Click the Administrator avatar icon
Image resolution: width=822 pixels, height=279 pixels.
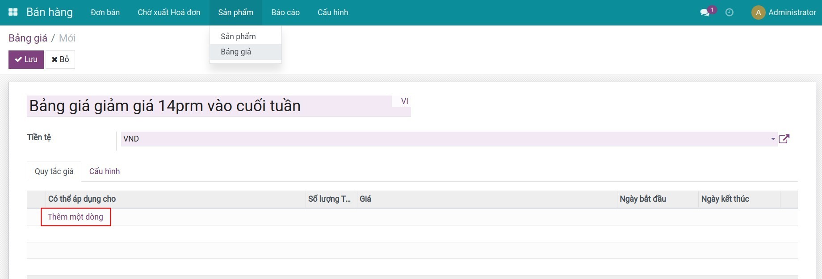[x=758, y=12]
